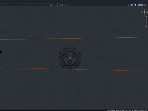Image resolution: width=148 pixels, height=111 pixels.
Task: Click the green Y axis on navigation gizmo
Action: click(147, 12)
